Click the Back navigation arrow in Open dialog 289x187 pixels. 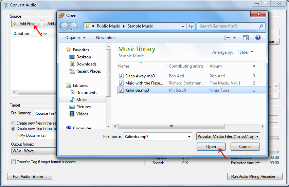coord(64,26)
